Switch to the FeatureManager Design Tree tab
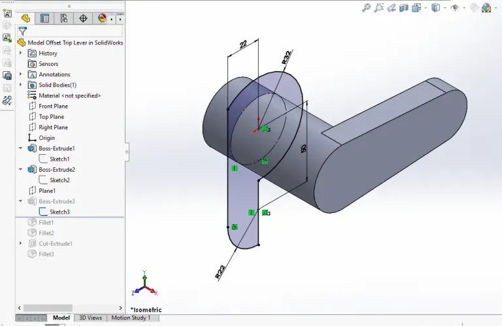502x326 pixels. (x=25, y=18)
